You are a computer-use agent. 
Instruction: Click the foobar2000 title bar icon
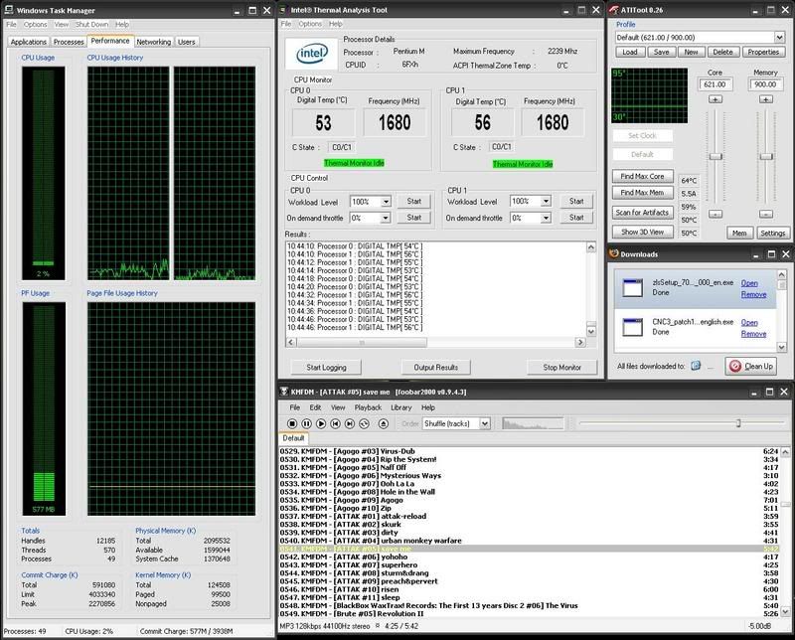284,392
